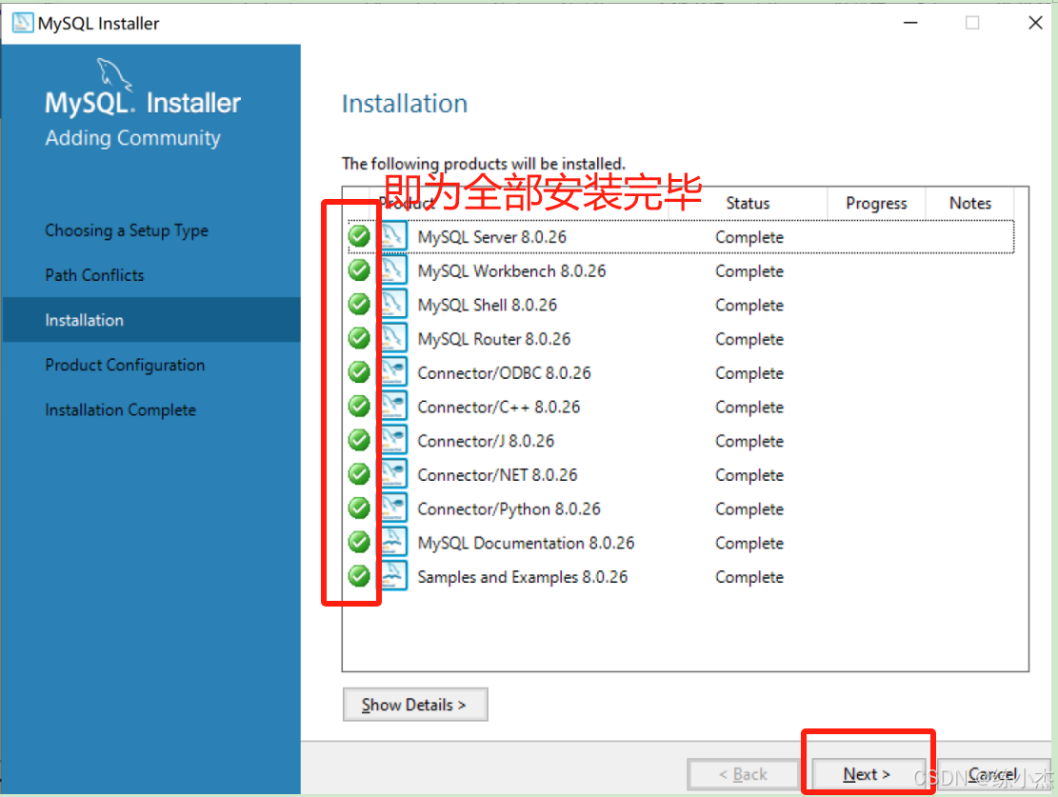Minimize the MySQL Installer window

tap(910, 23)
